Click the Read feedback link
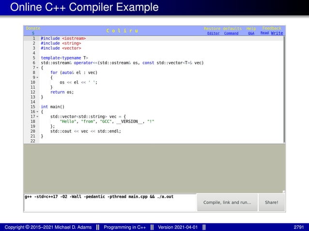Image resolution: width=309 pixels, height=231 pixels. click(264, 33)
